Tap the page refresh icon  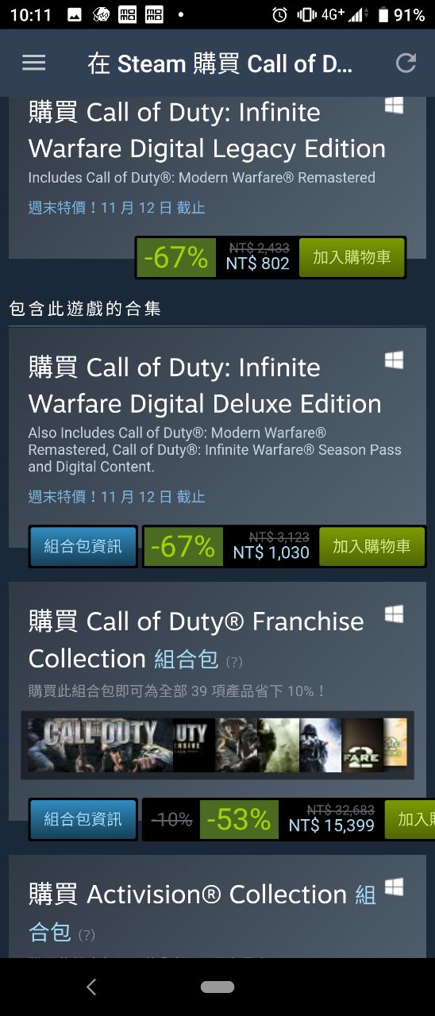(406, 63)
